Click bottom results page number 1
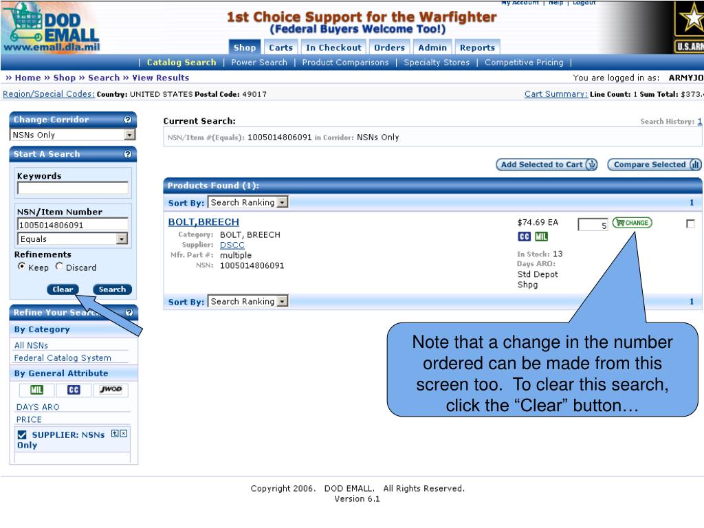This screenshot has height=528, width=704. tap(692, 301)
